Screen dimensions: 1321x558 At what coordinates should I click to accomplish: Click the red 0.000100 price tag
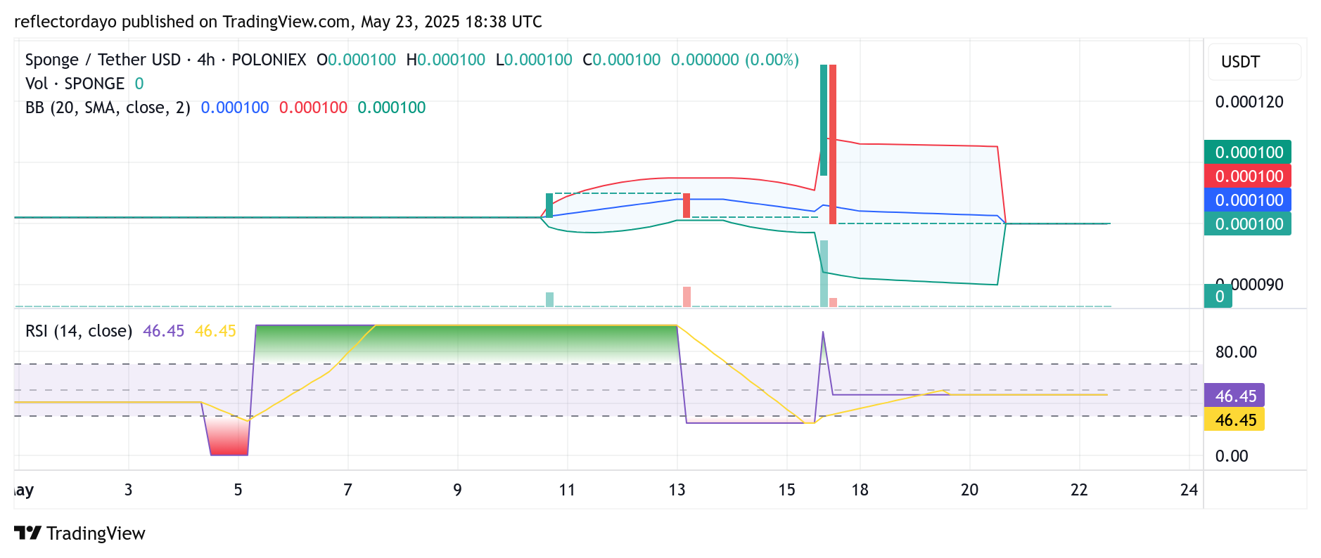click(1248, 176)
